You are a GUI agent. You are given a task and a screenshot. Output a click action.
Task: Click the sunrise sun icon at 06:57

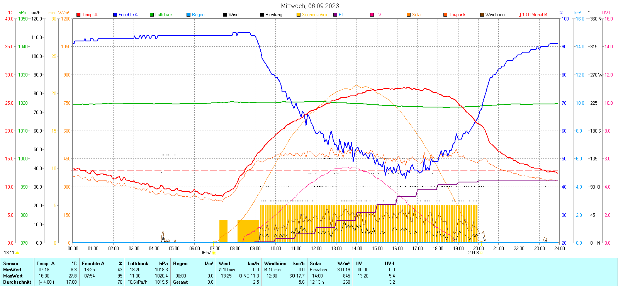pyautogui.click(x=214, y=253)
